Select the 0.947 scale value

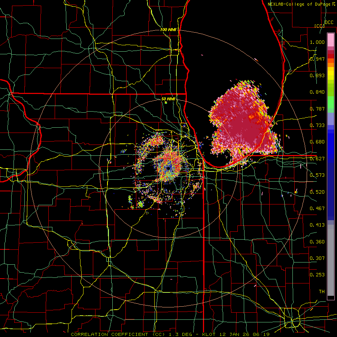tap(317, 59)
